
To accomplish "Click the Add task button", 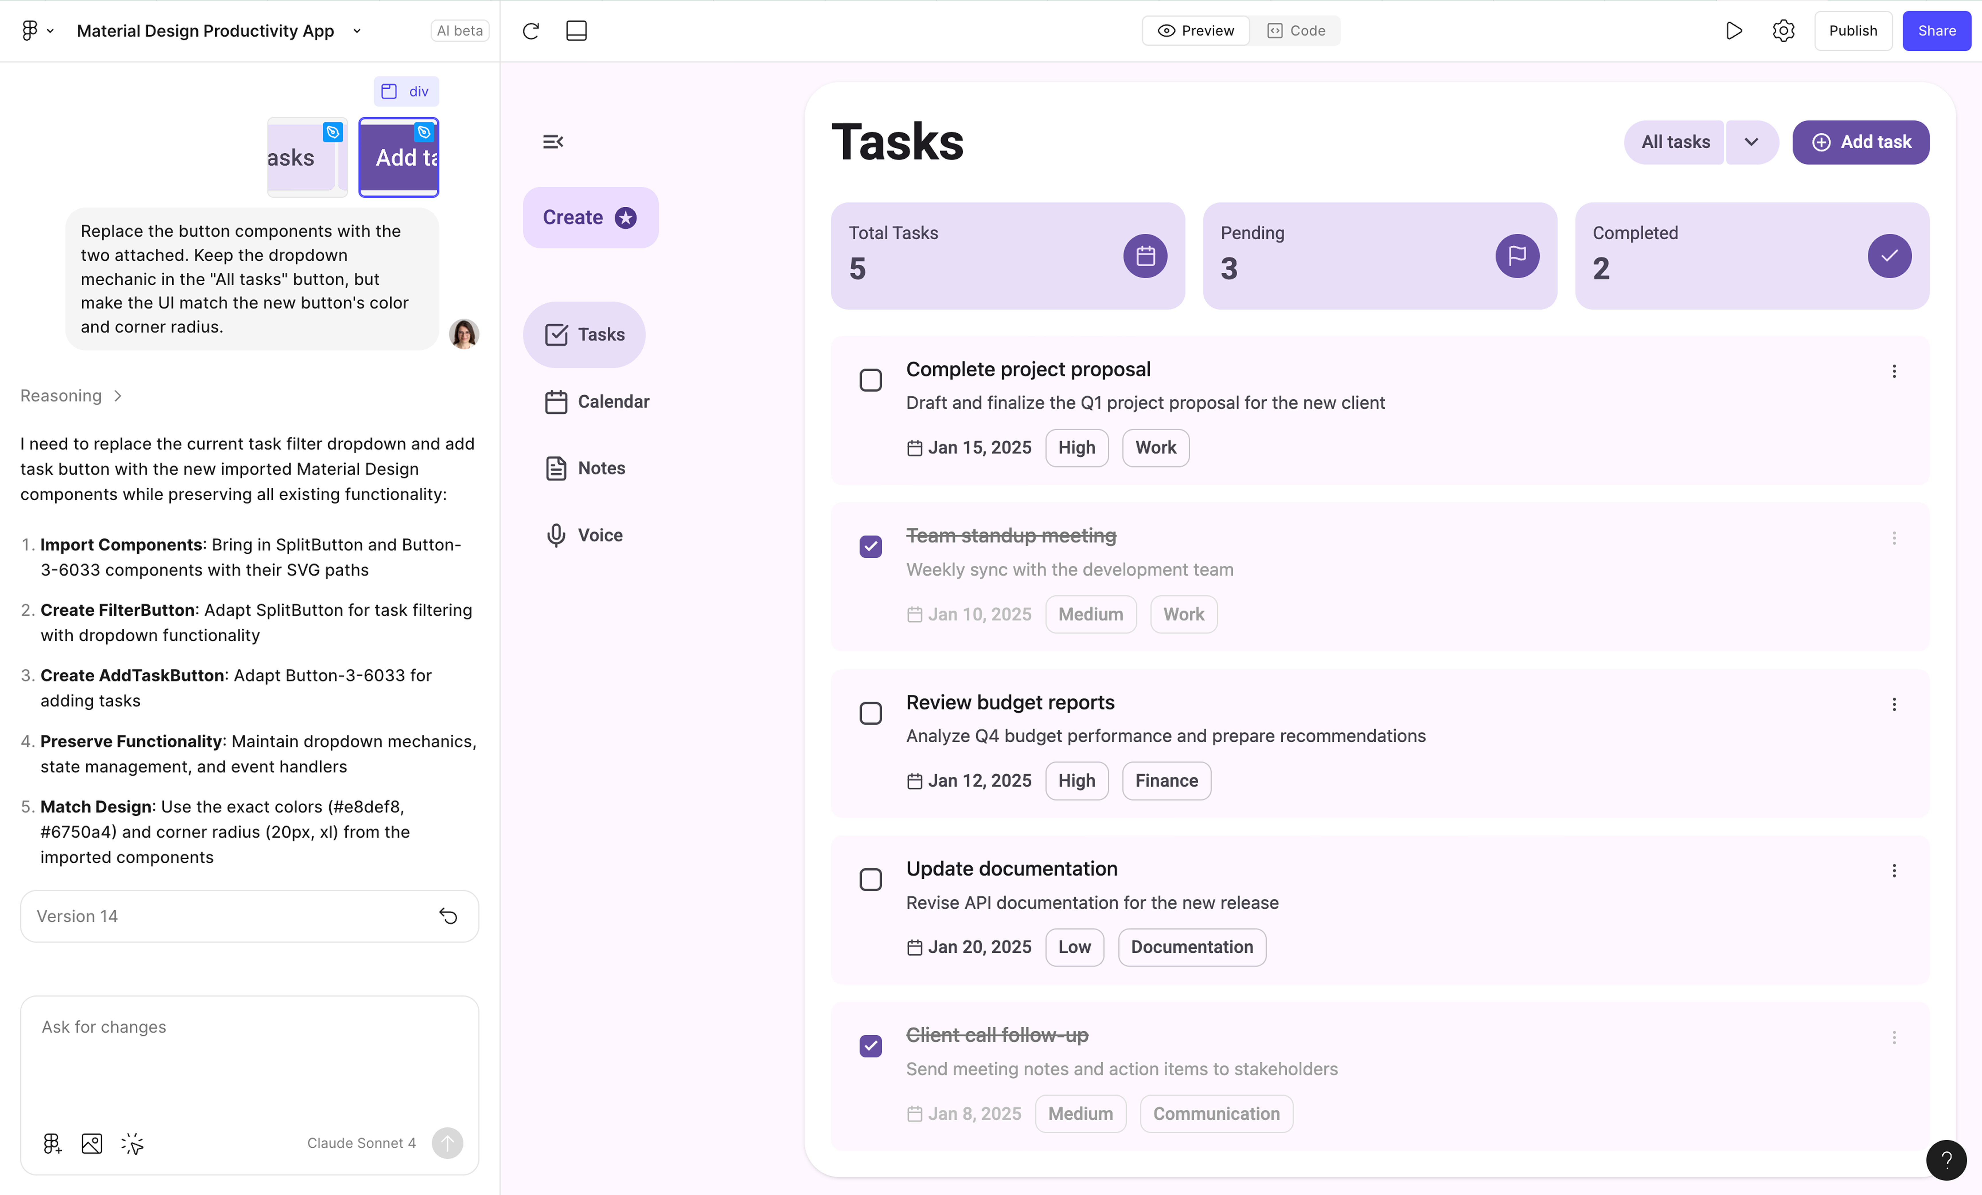I will (1860, 142).
